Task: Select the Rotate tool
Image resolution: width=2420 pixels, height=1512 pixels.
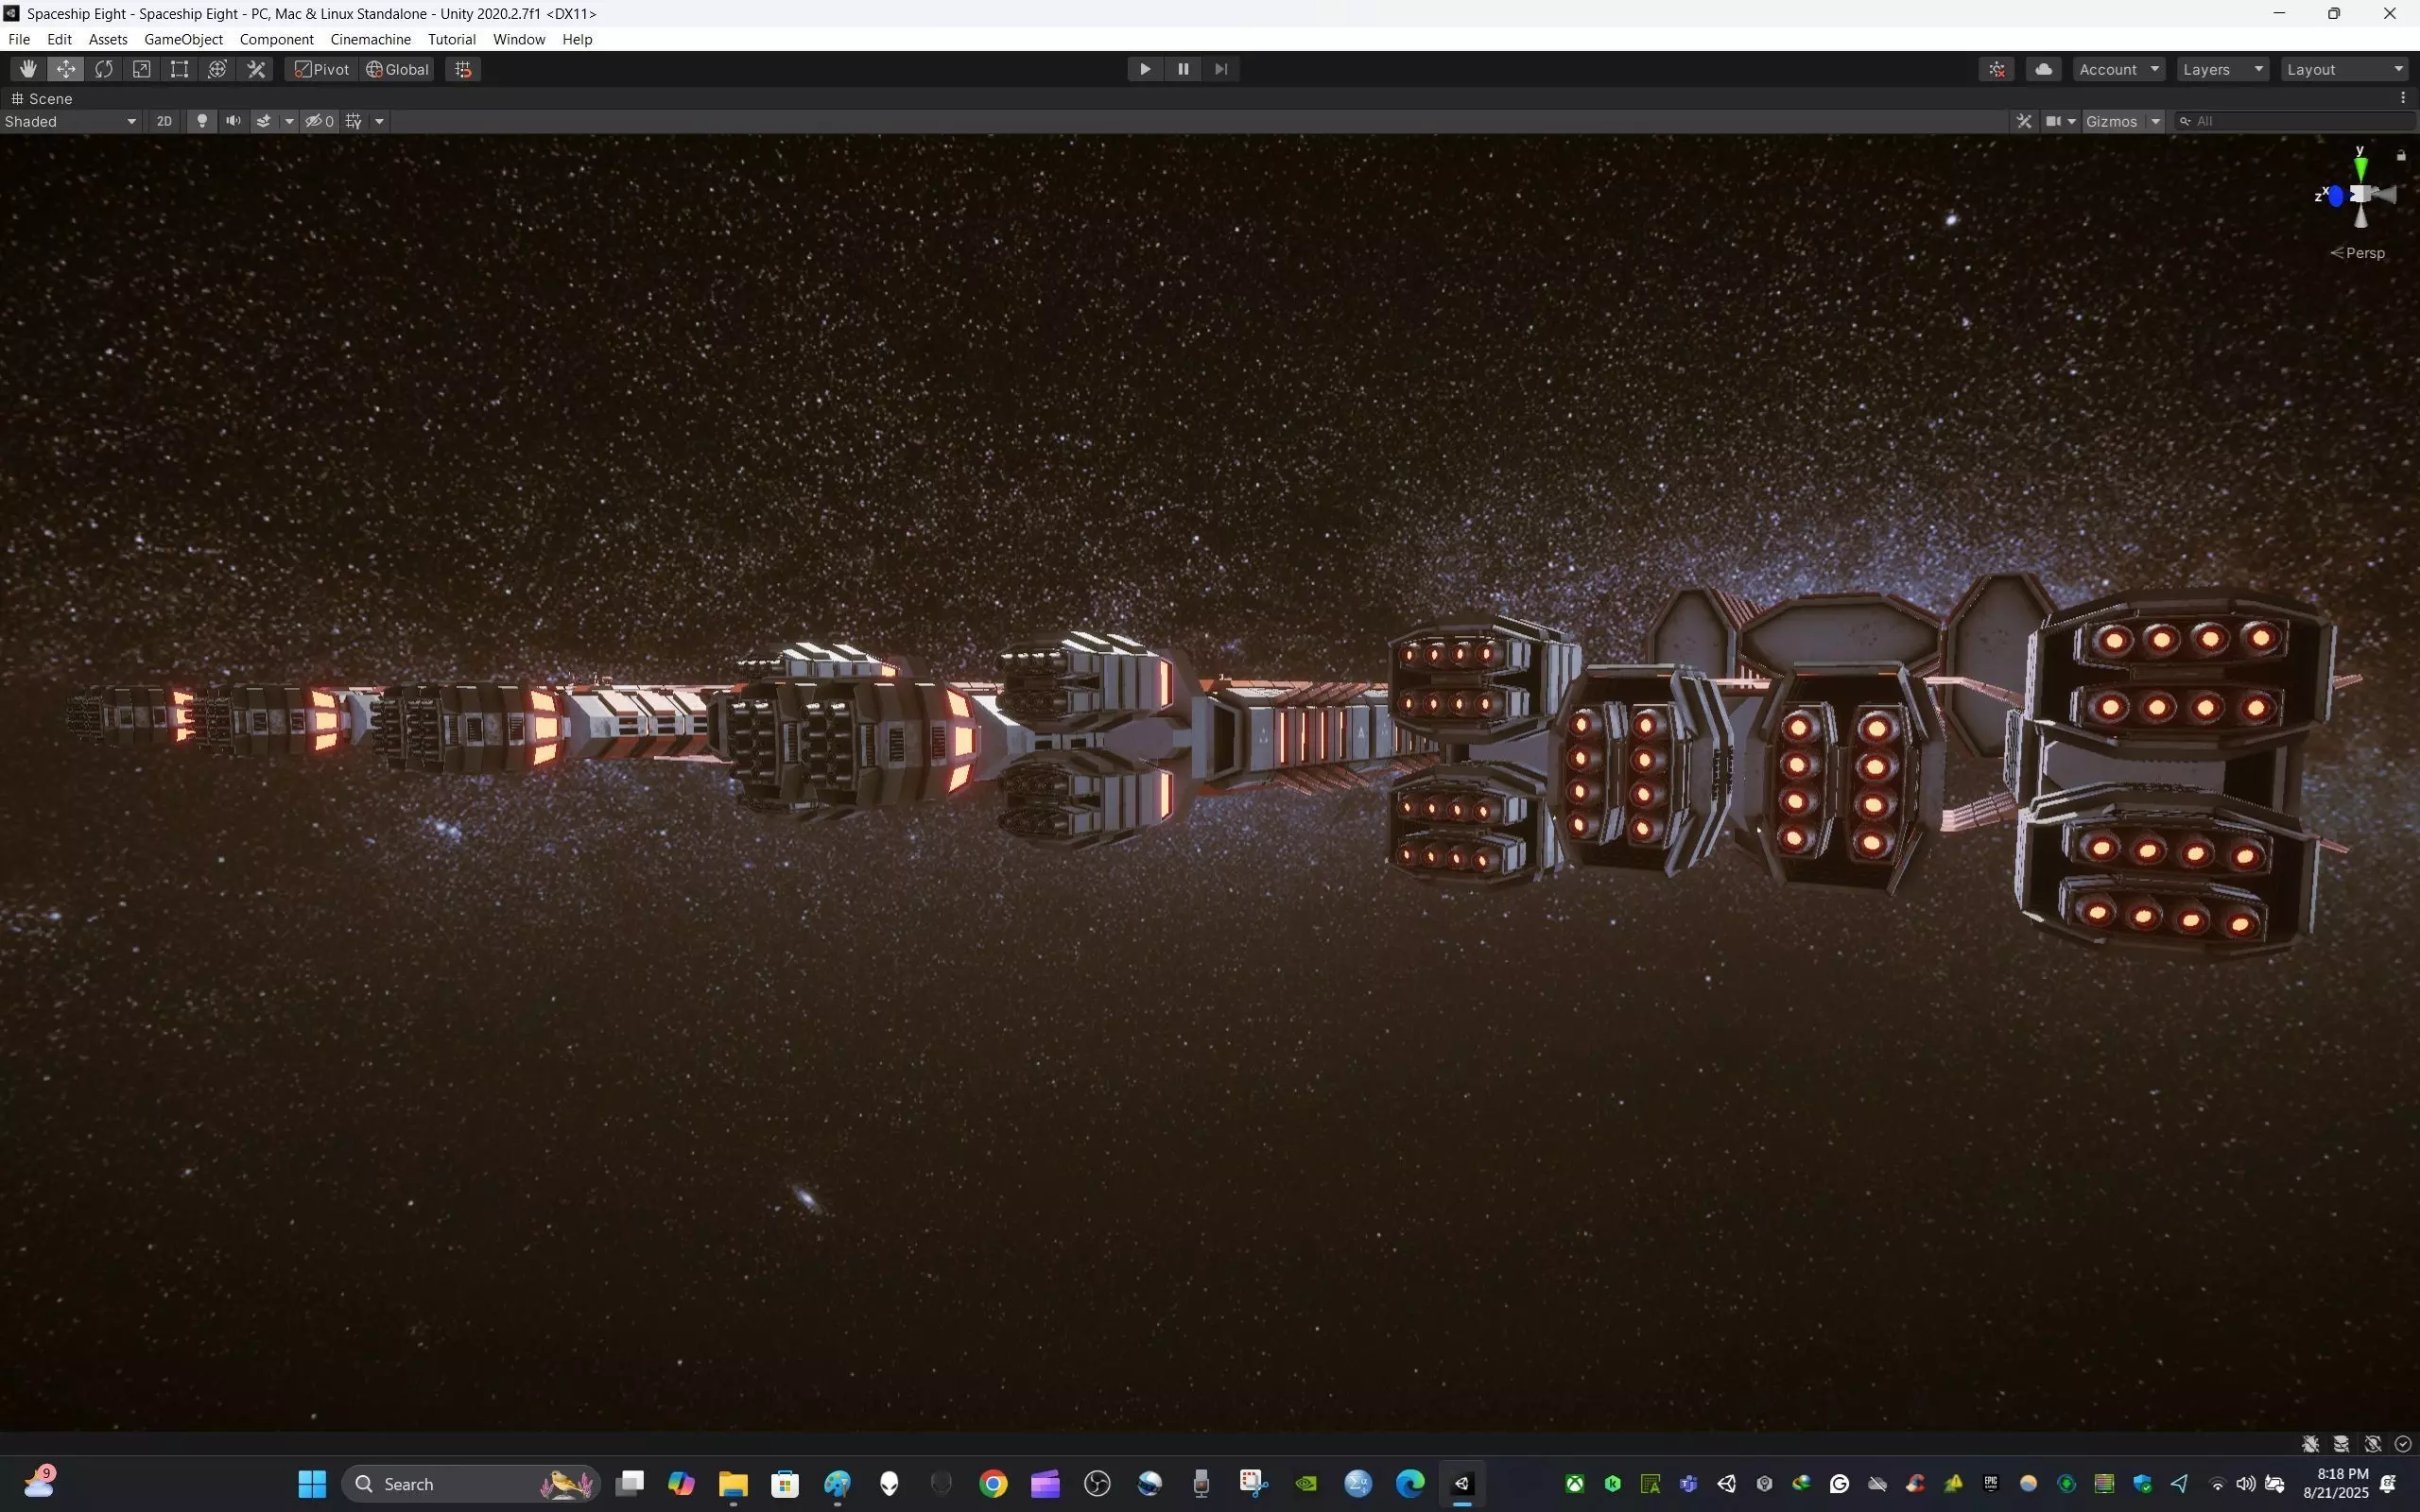Action: click(x=104, y=69)
